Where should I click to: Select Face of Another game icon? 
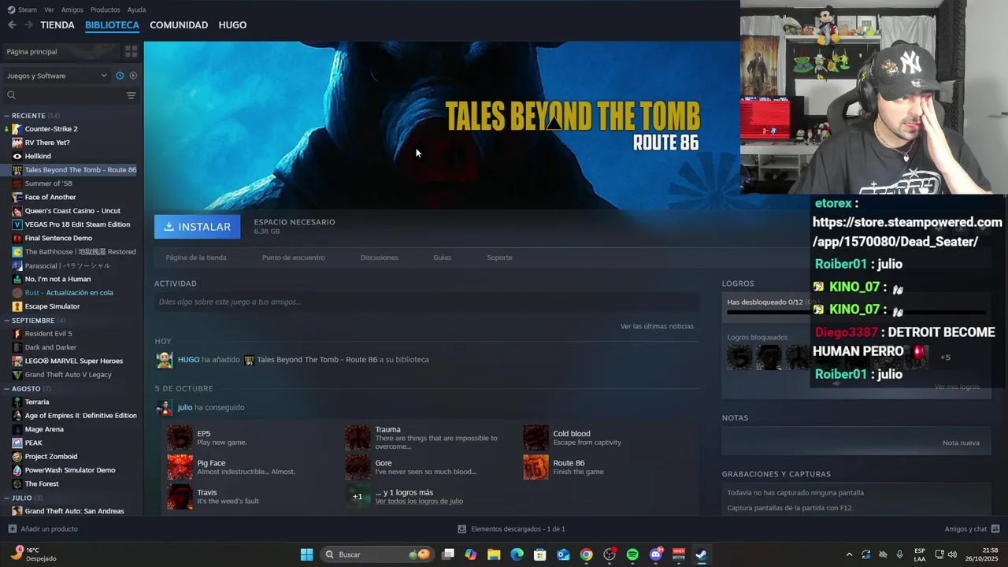pyautogui.click(x=17, y=197)
